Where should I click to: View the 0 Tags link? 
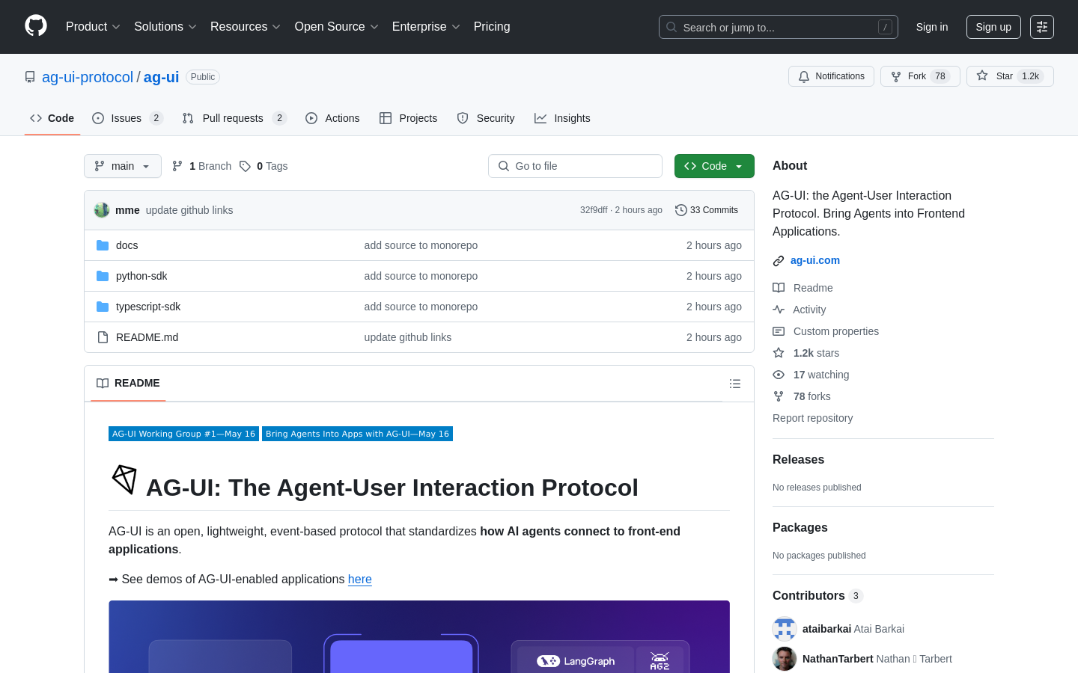(264, 166)
